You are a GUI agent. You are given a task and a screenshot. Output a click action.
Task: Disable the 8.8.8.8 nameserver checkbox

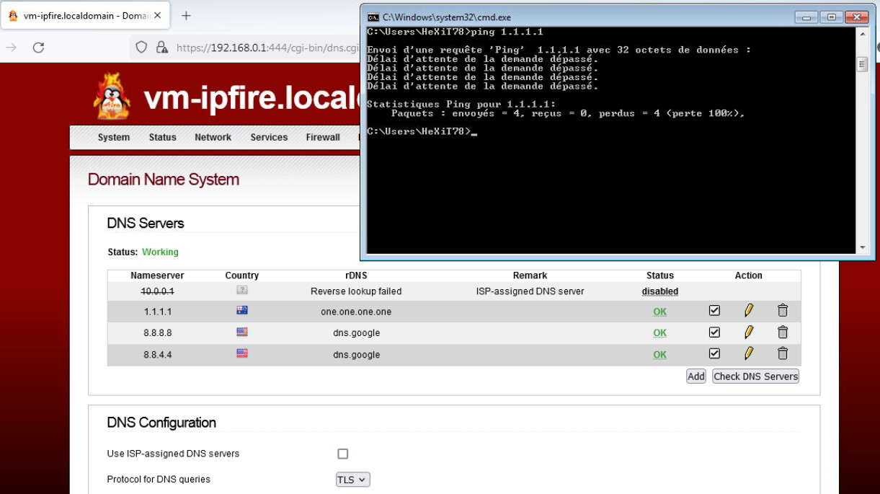[714, 332]
